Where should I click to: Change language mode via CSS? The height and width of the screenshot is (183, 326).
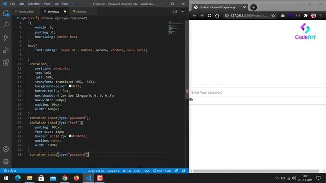tap(147, 171)
